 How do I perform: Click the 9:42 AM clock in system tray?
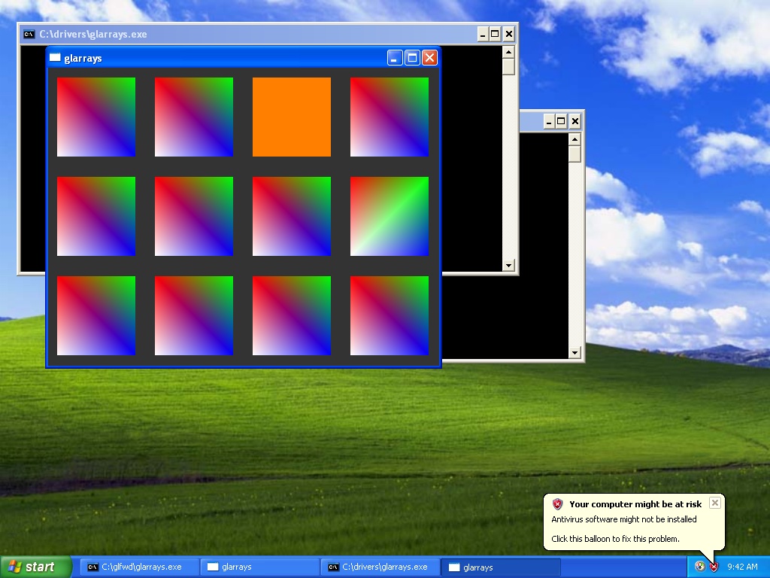(x=742, y=567)
